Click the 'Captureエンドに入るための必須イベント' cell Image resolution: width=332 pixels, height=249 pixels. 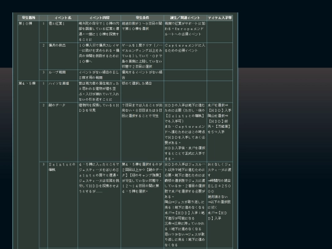coord(185,56)
